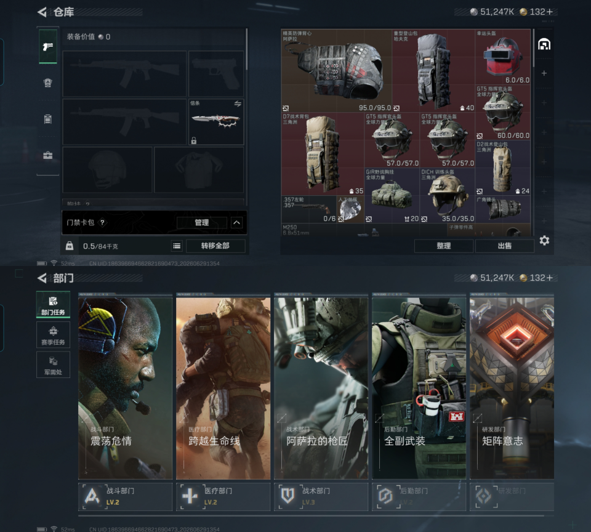Open the 阿萨拉的枪匠 tactical card
591x532 pixels.
[x=321, y=387]
